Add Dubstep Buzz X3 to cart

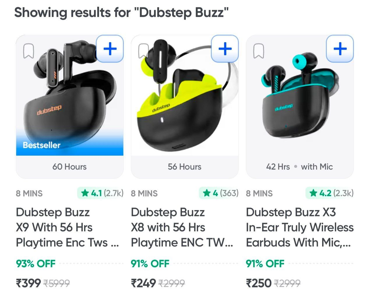[340, 49]
